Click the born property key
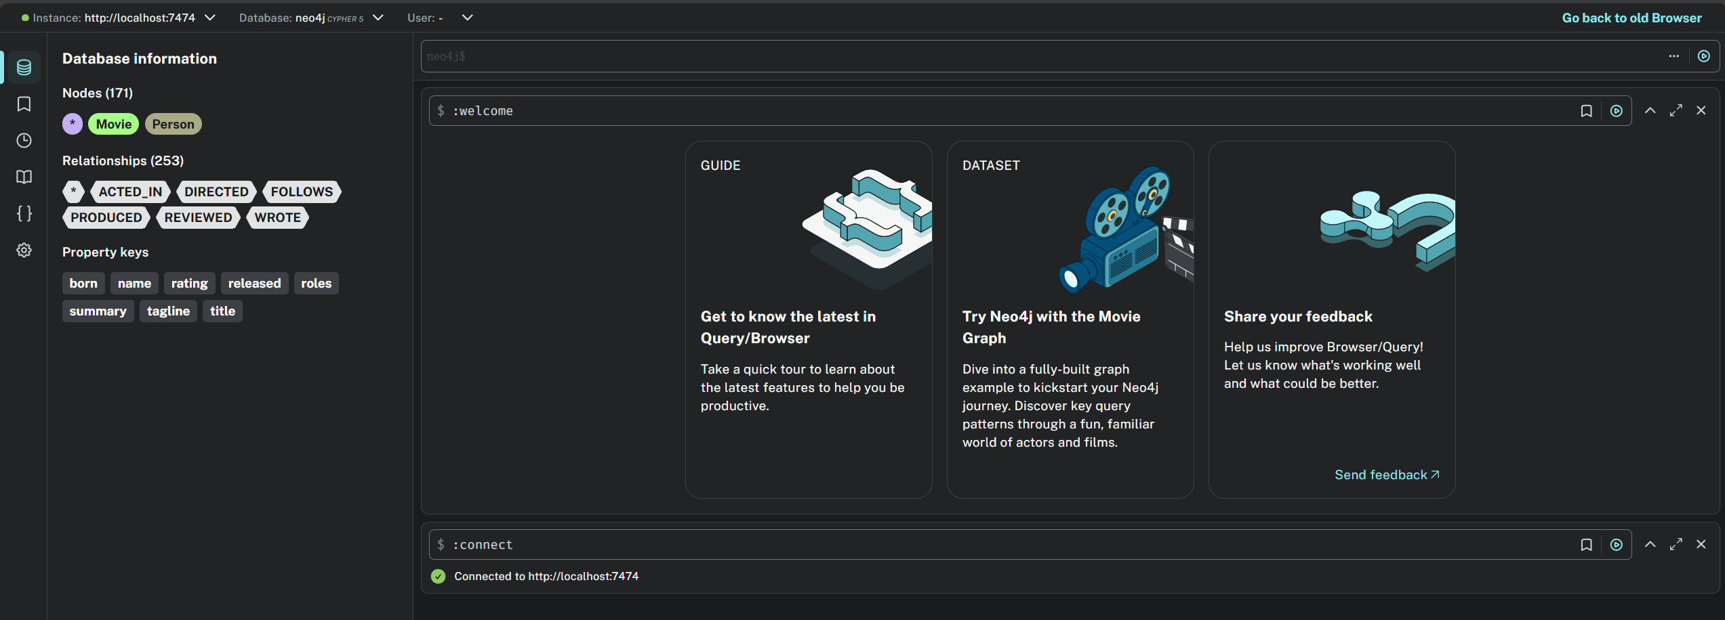 click(x=83, y=284)
